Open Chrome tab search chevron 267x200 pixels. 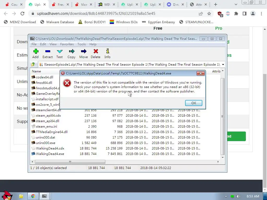[x=236, y=5]
